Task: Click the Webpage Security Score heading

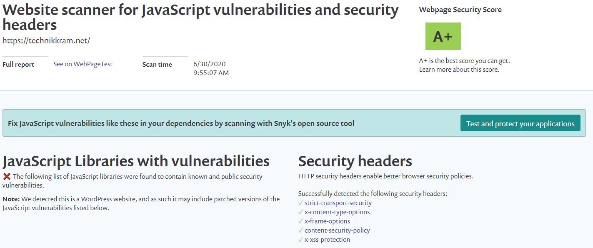Action: click(460, 9)
